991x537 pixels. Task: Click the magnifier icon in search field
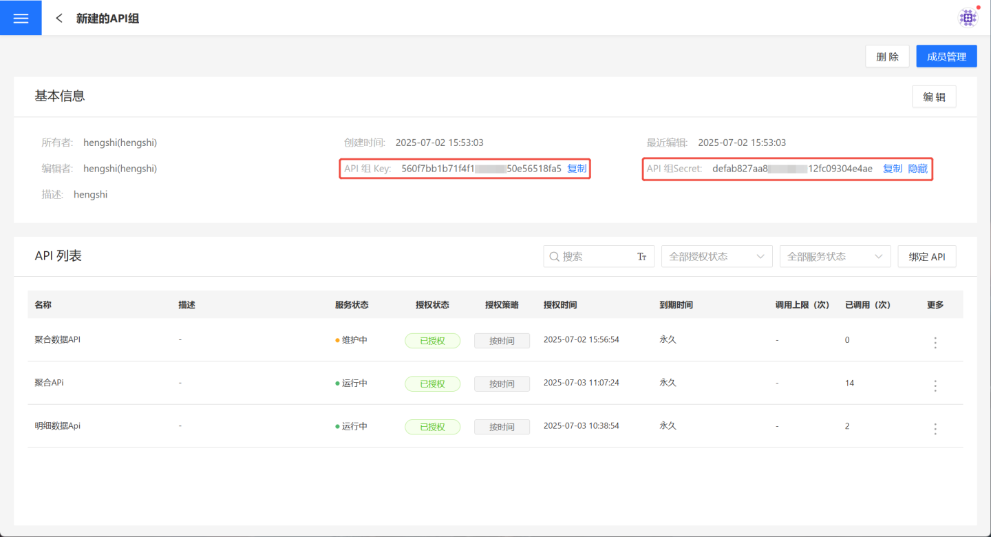[x=554, y=257]
